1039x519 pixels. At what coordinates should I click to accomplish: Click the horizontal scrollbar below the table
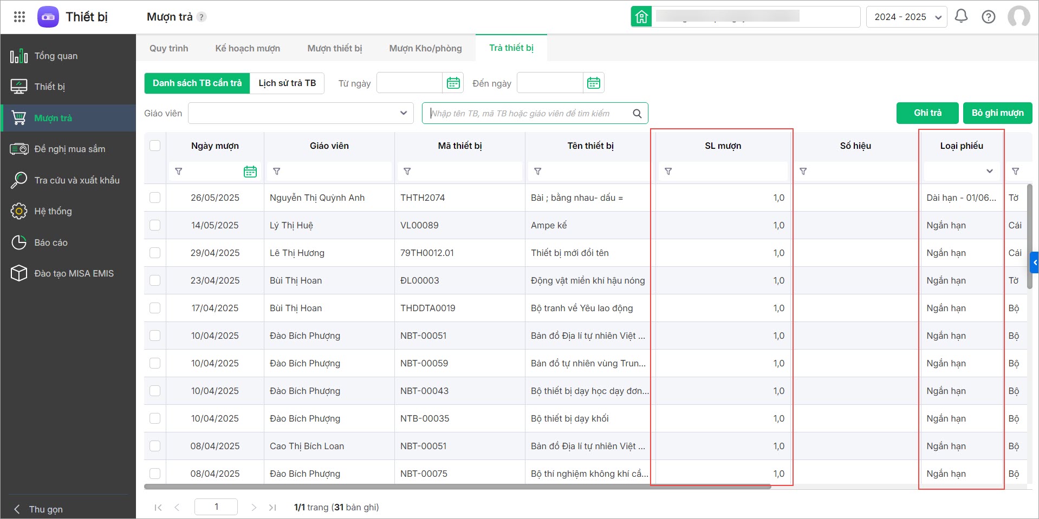457,487
